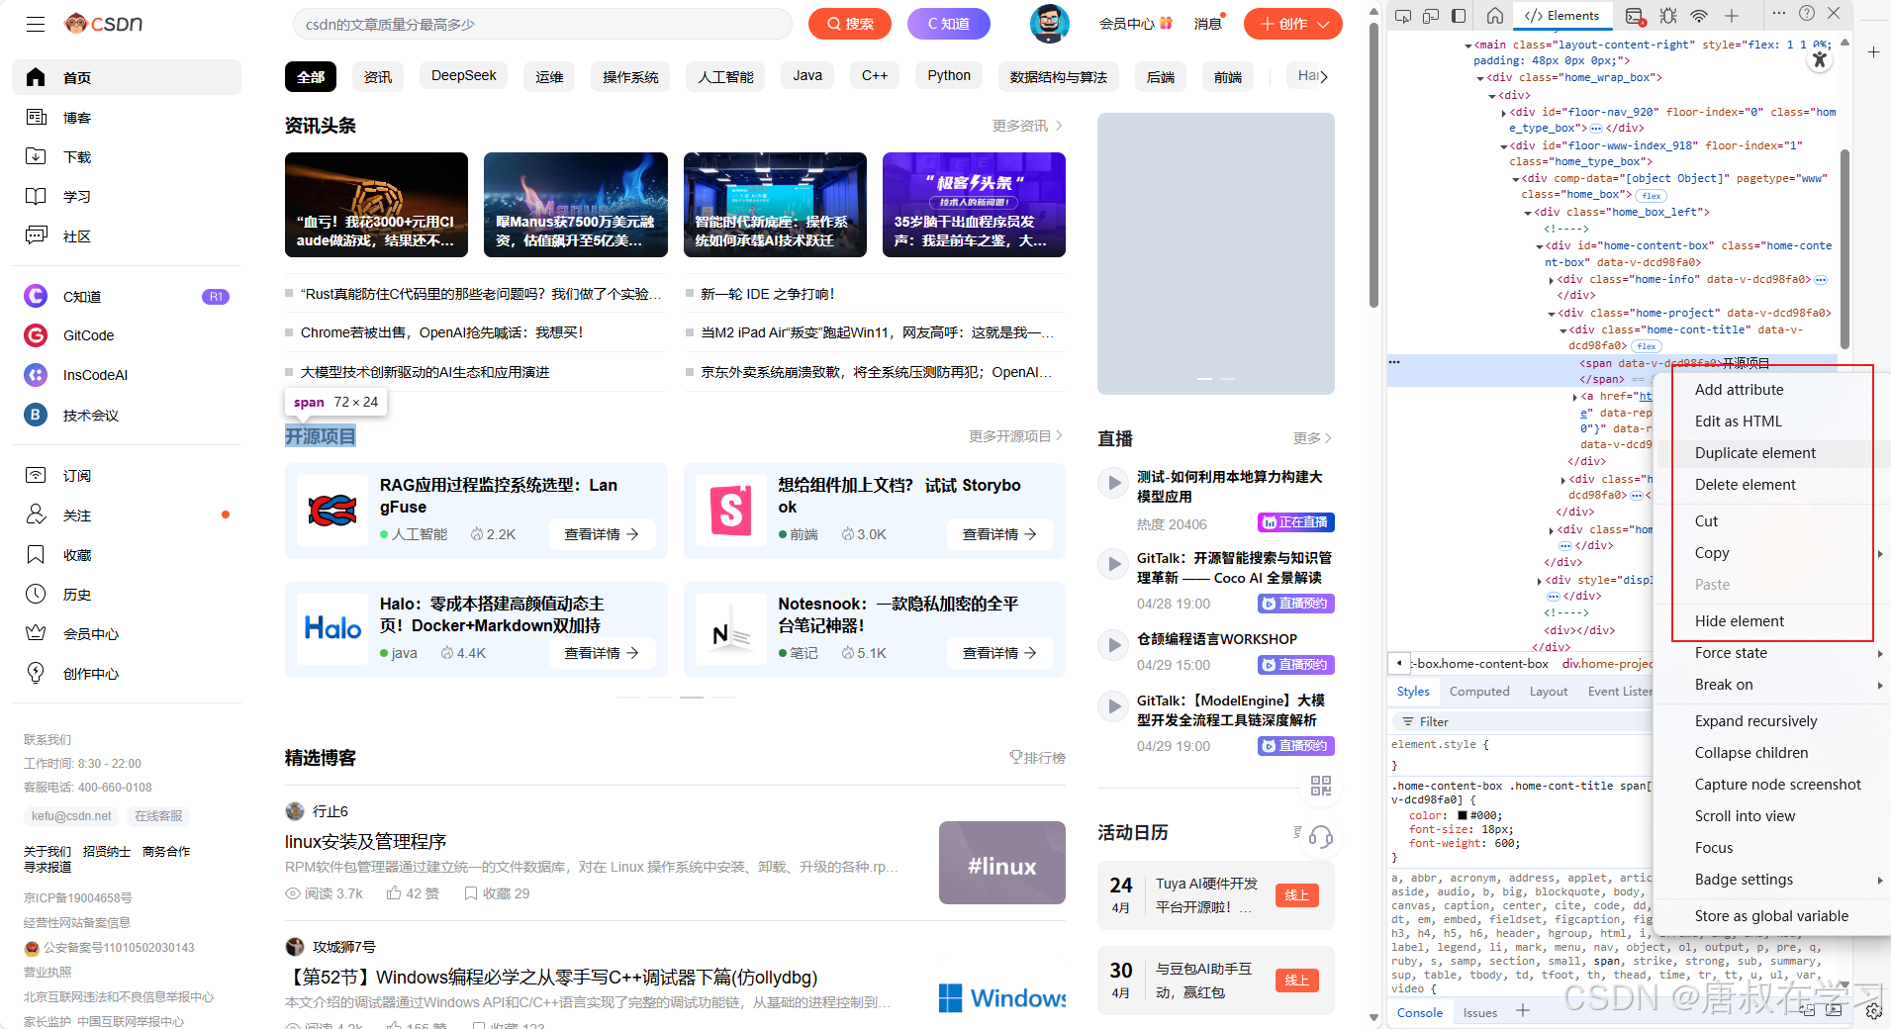
Task: Toggle device emulation in DevTools
Action: pos(1431,15)
